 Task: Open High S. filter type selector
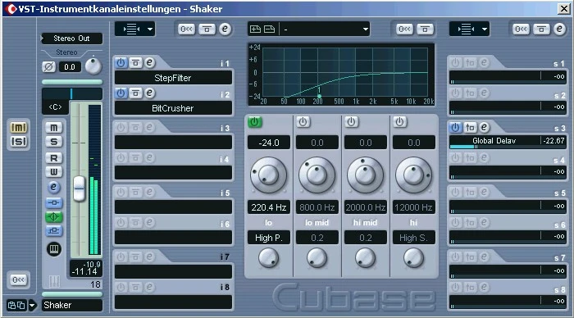(x=413, y=238)
